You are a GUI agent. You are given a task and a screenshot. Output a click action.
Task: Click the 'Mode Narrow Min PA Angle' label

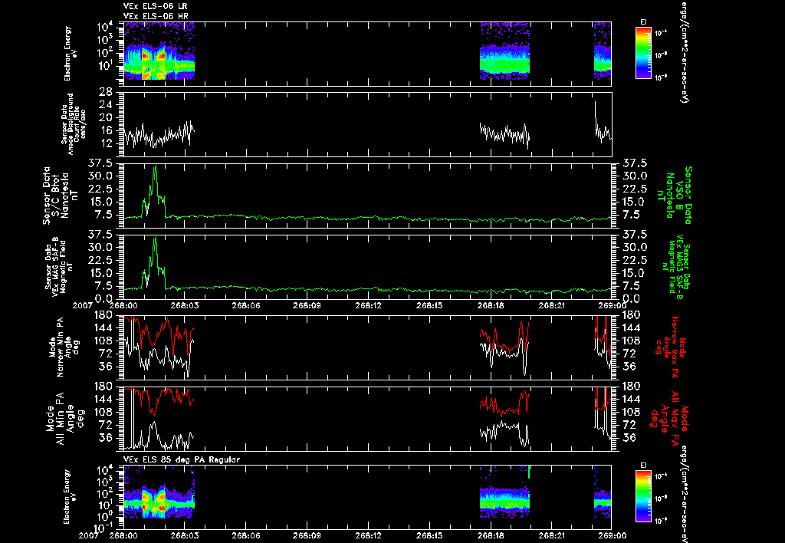(64, 347)
